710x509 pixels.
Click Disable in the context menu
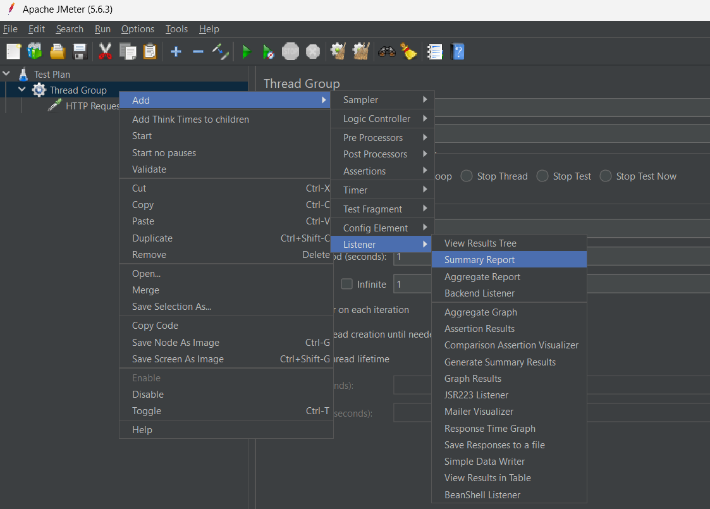pos(226,395)
